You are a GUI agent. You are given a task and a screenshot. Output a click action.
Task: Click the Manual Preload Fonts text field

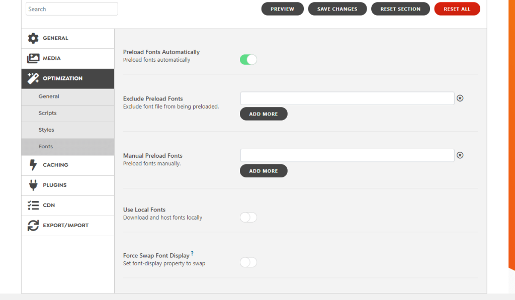[347, 155]
